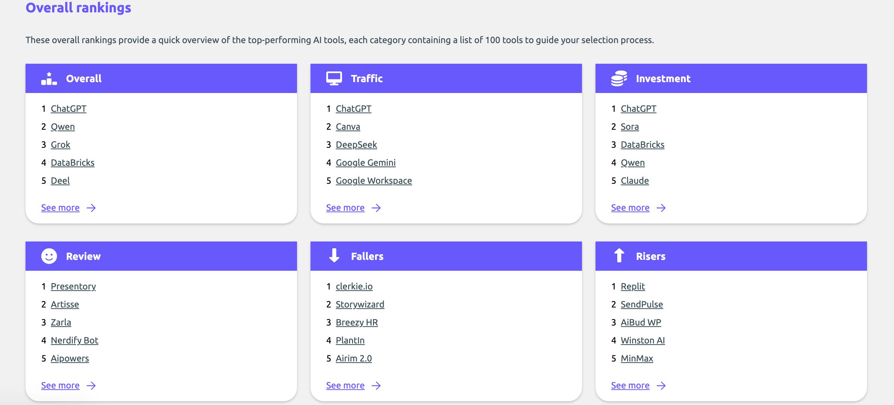
Task: Open See more link under Traffic
Action: point(345,208)
